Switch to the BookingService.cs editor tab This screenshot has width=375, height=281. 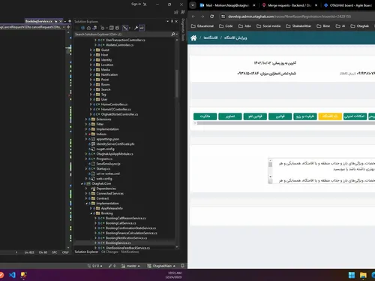coord(39,21)
